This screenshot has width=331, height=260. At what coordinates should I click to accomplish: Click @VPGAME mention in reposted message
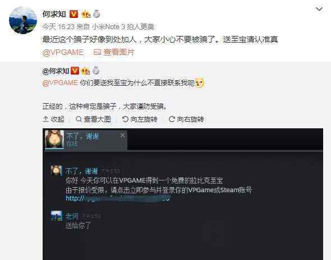[60, 83]
